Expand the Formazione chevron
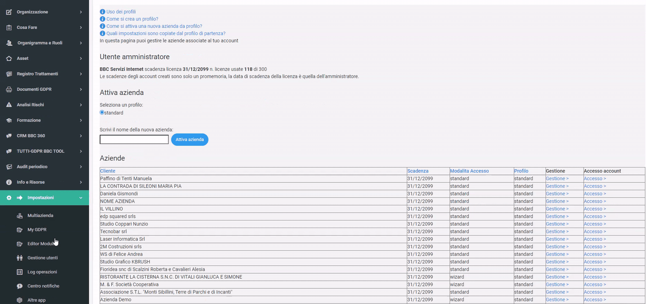Screen dimensions: 646x304 81,120
